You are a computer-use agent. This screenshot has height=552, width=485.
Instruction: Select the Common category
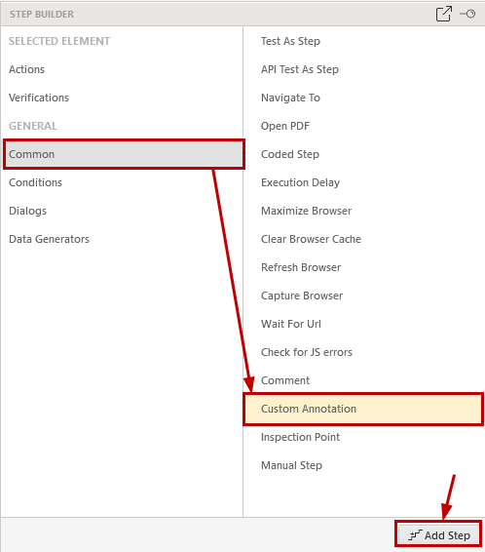124,154
